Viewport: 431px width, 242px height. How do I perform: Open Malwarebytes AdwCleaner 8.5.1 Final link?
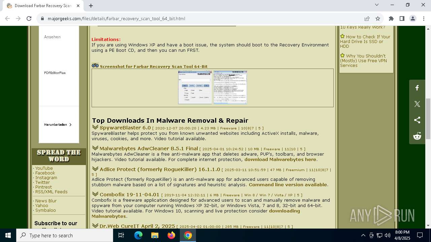(149, 149)
